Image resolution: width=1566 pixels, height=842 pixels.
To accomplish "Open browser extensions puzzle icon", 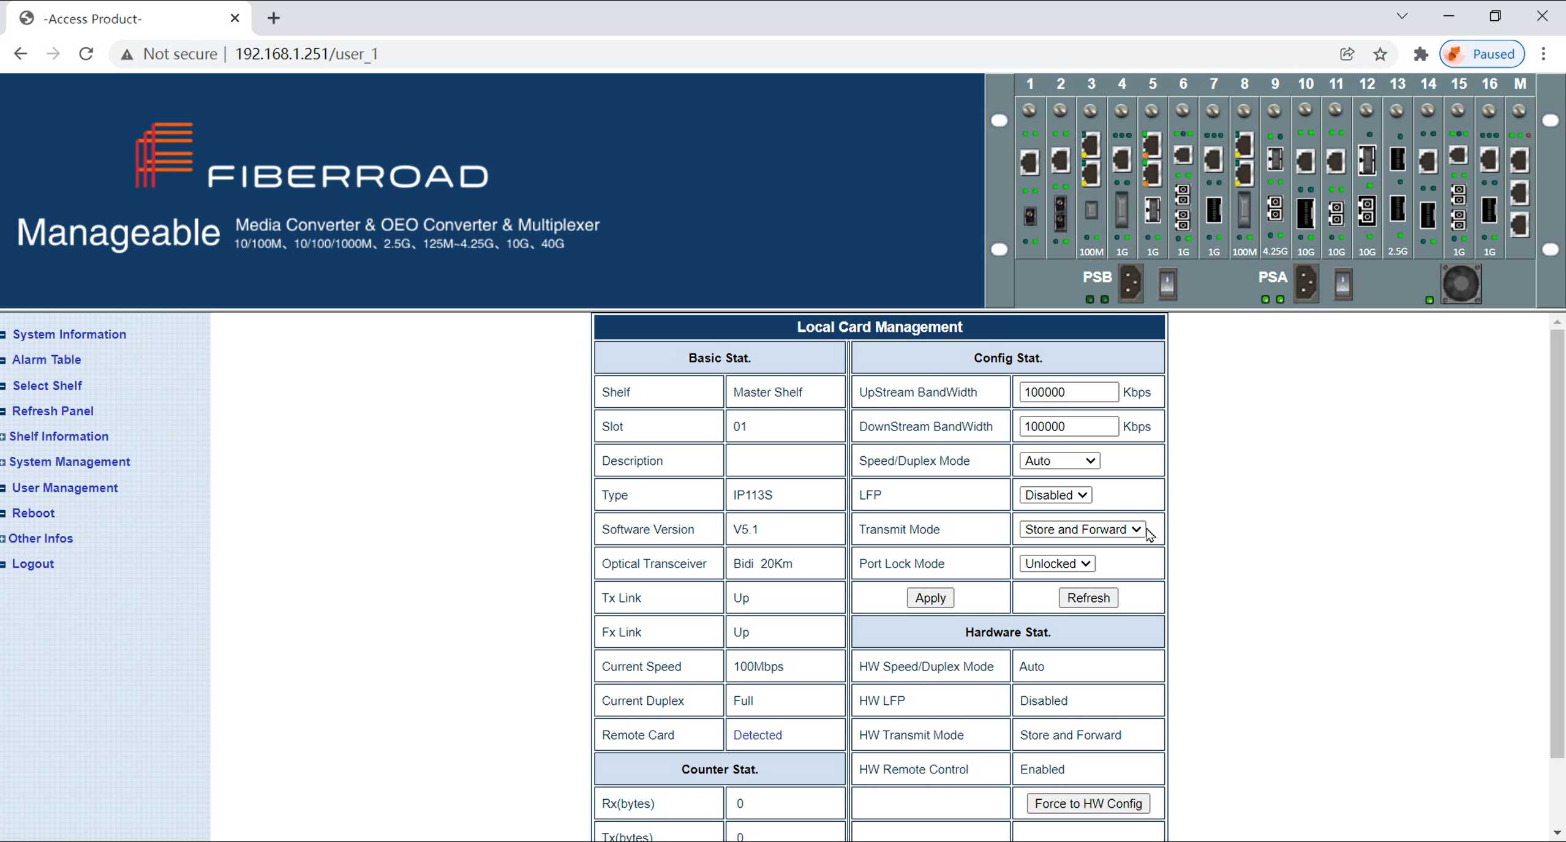I will pyautogui.click(x=1421, y=54).
